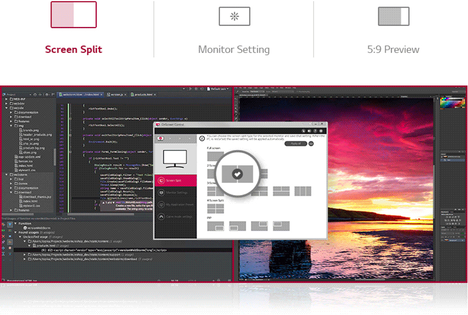
Task: Choose PIP layout with bottom-right inset
Action: (x=215, y=226)
